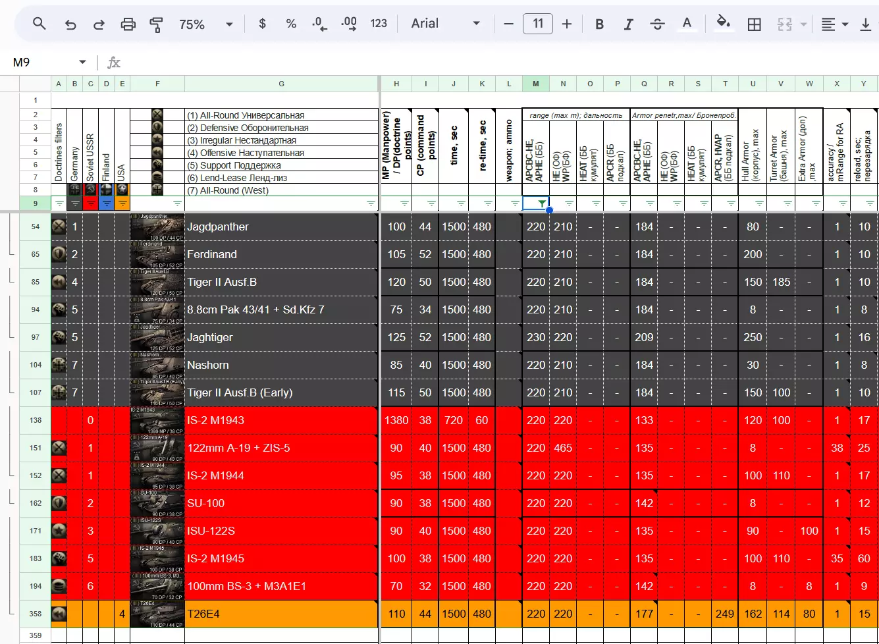Click the Jagdpanther tank thumbnail
879x644 pixels.
coord(157,227)
